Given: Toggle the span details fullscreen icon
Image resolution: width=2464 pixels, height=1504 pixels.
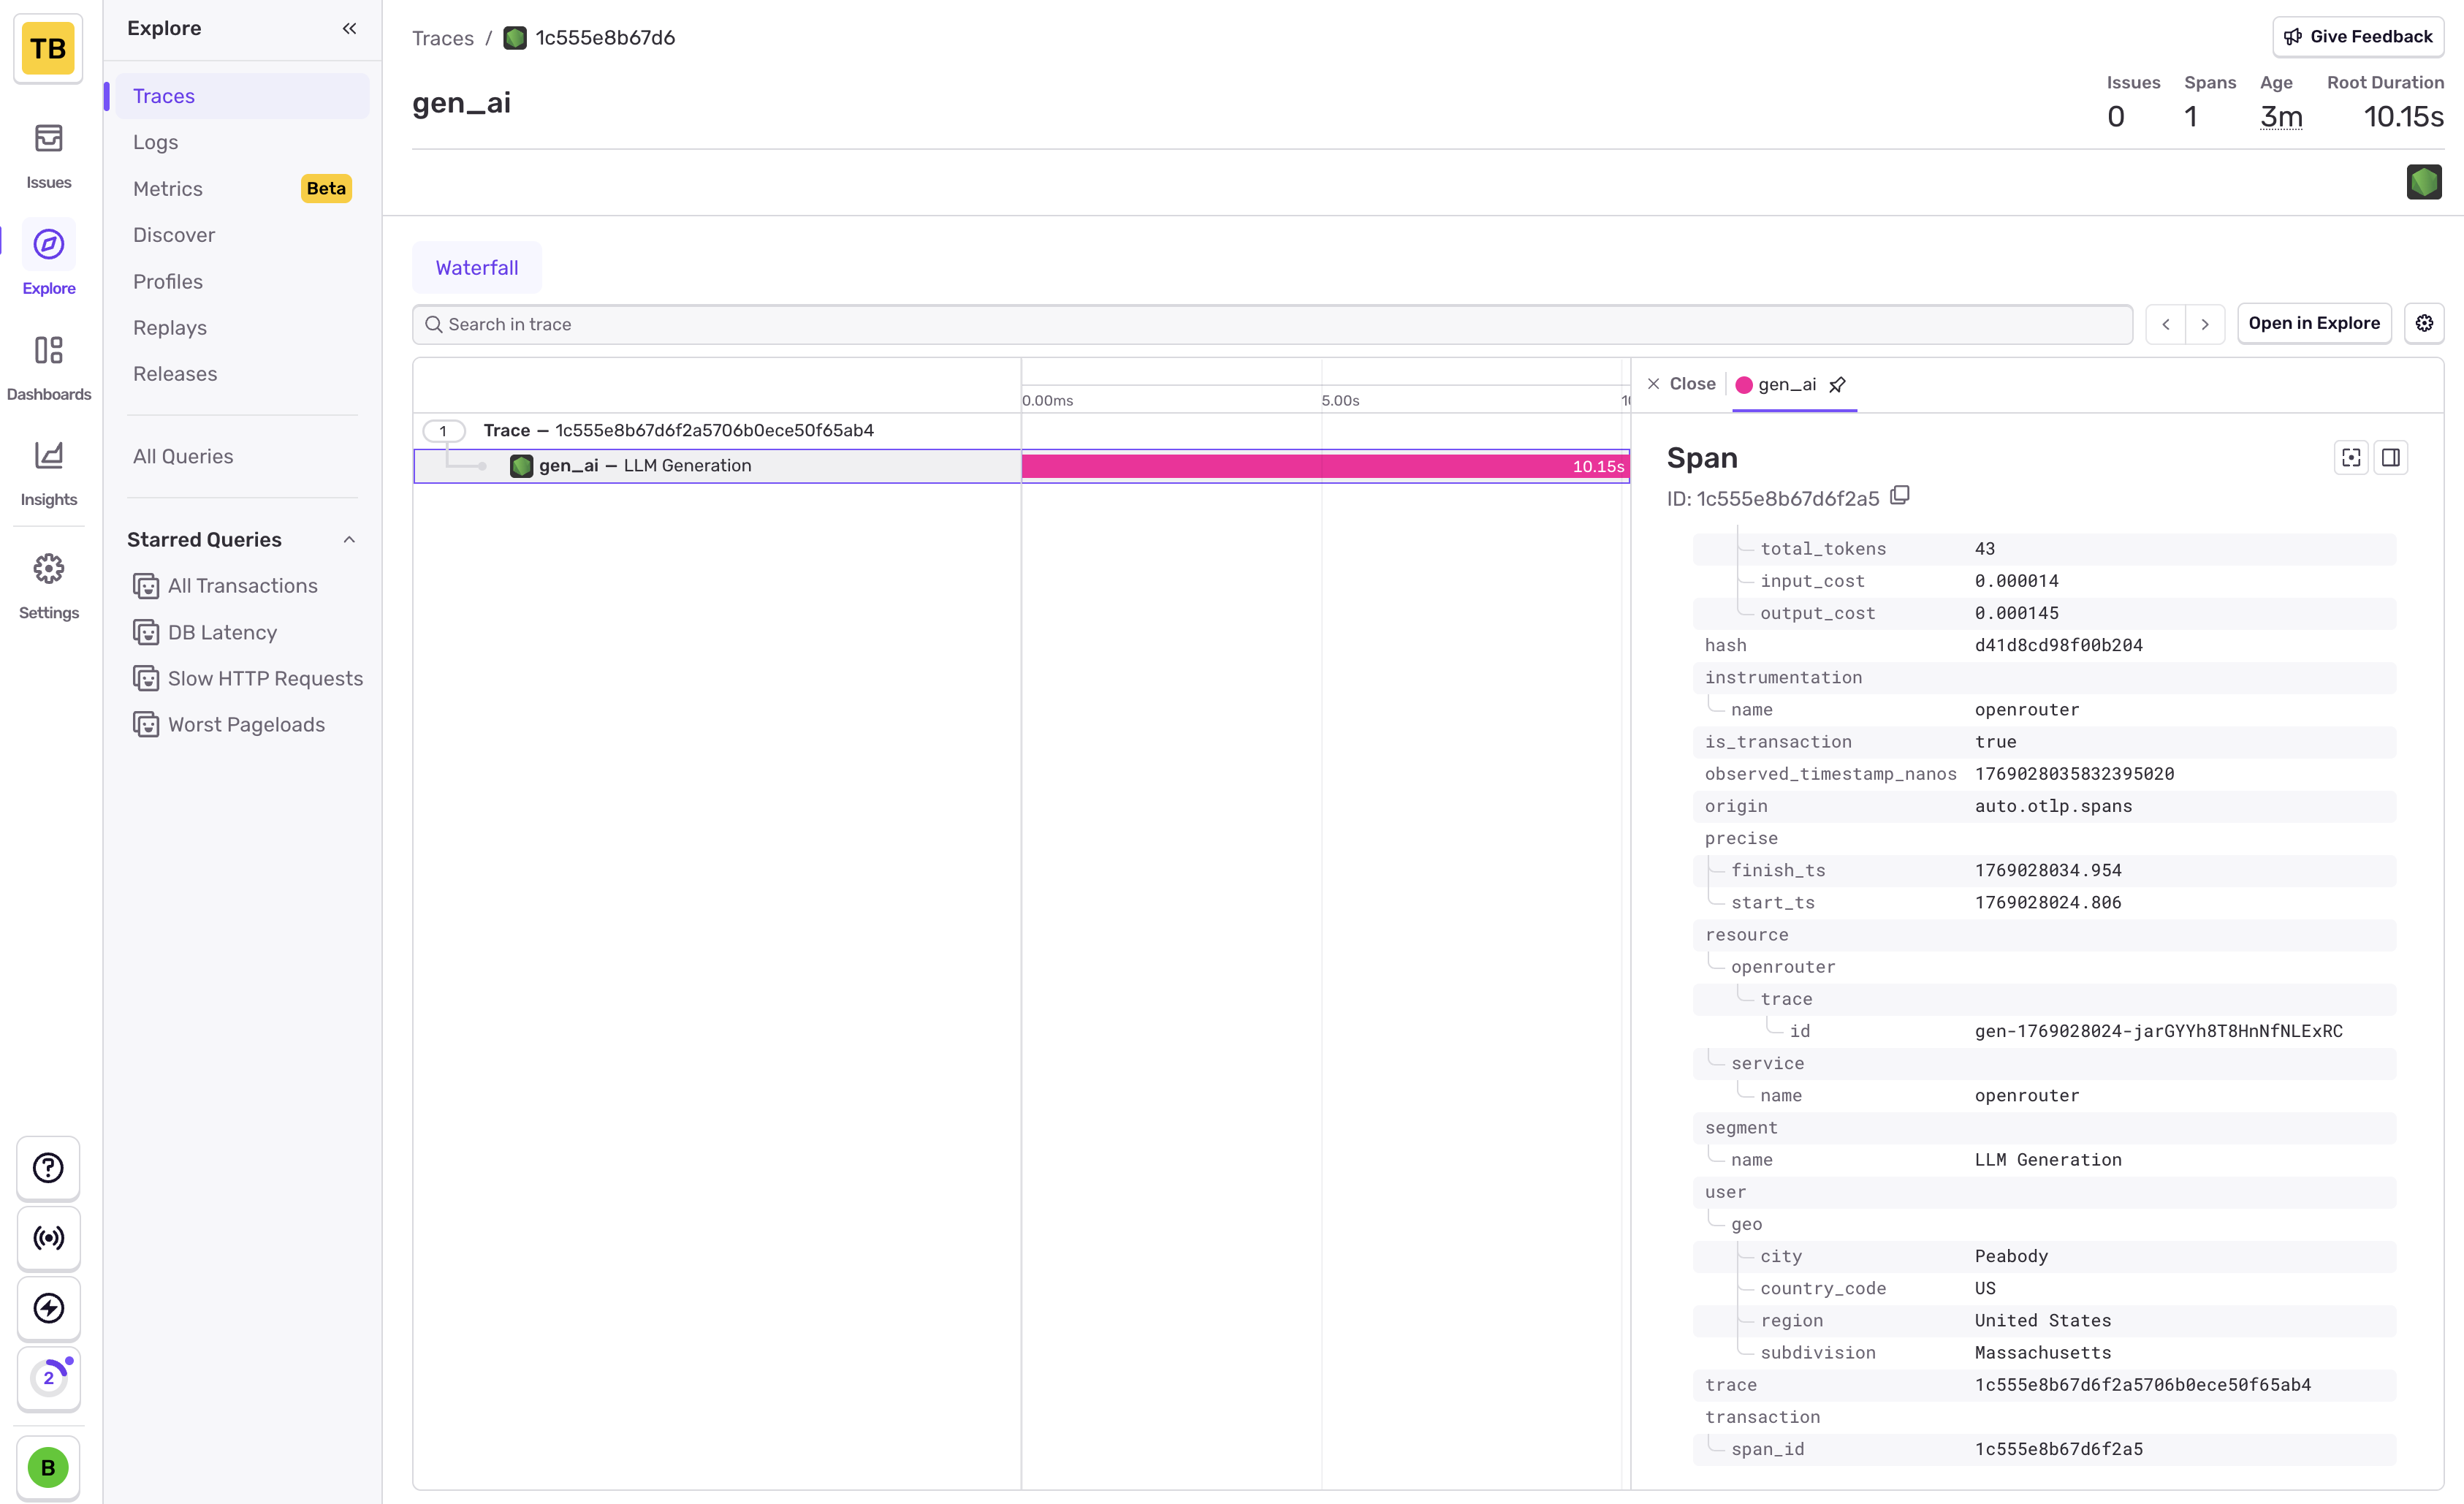Looking at the screenshot, I should click(x=2351, y=458).
